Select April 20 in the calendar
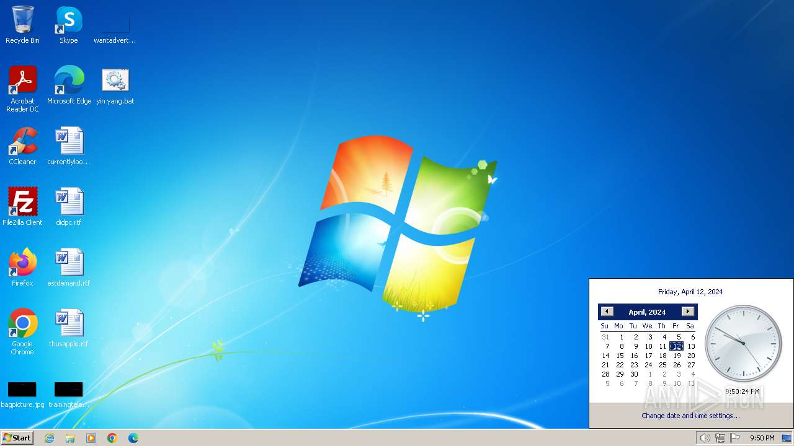794x446 pixels. click(691, 356)
